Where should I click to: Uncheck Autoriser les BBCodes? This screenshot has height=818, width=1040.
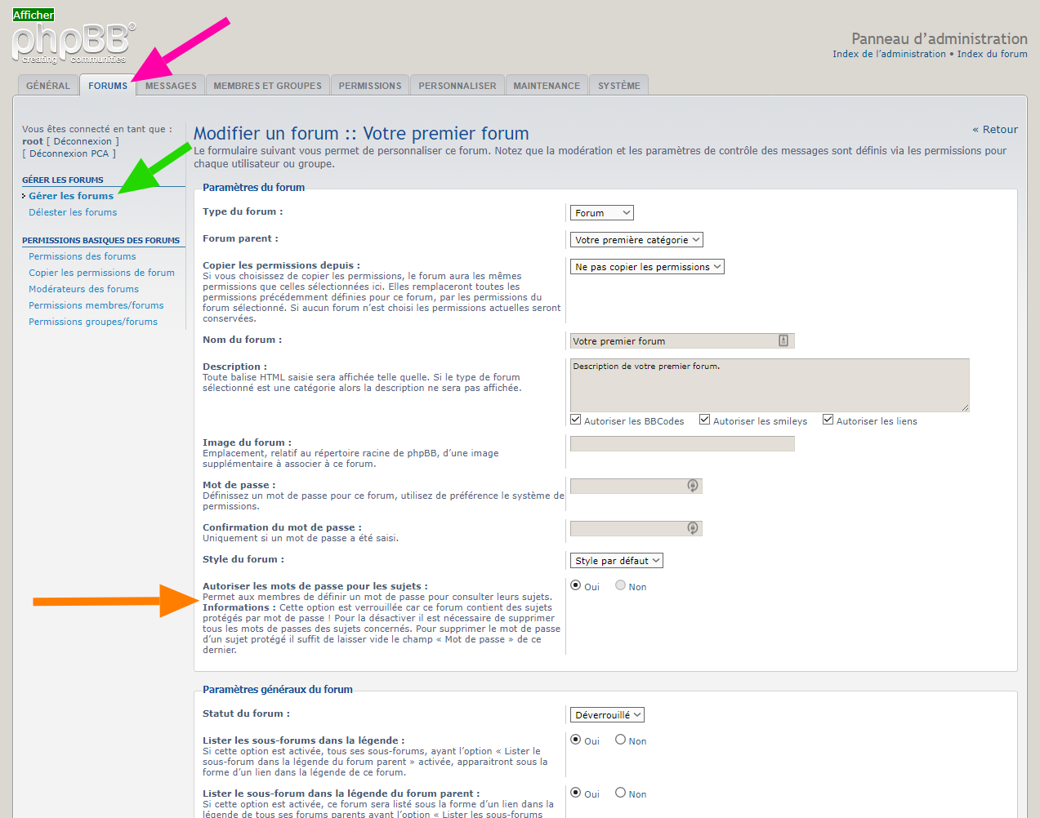(x=576, y=420)
